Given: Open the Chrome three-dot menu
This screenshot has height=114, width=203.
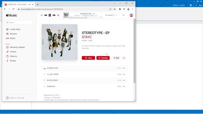Looking at the screenshot, I should (133, 9).
